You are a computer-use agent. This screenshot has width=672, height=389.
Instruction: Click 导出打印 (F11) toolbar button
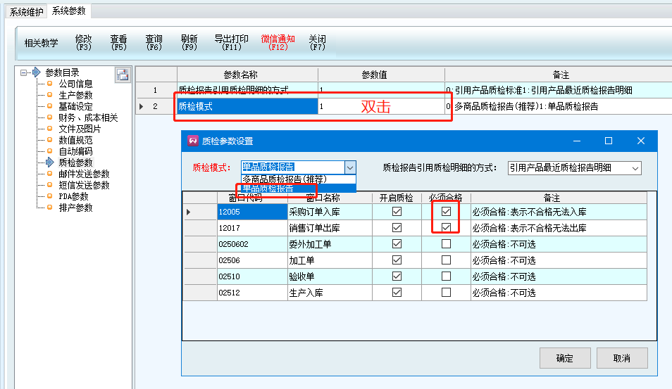click(x=231, y=43)
